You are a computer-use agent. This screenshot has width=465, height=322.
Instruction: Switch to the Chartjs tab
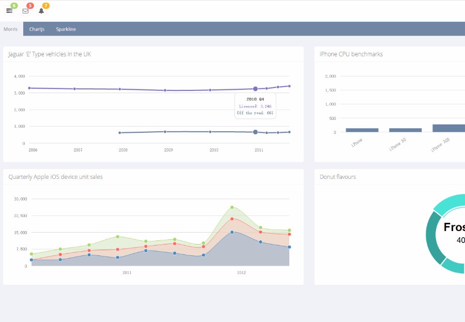37,29
